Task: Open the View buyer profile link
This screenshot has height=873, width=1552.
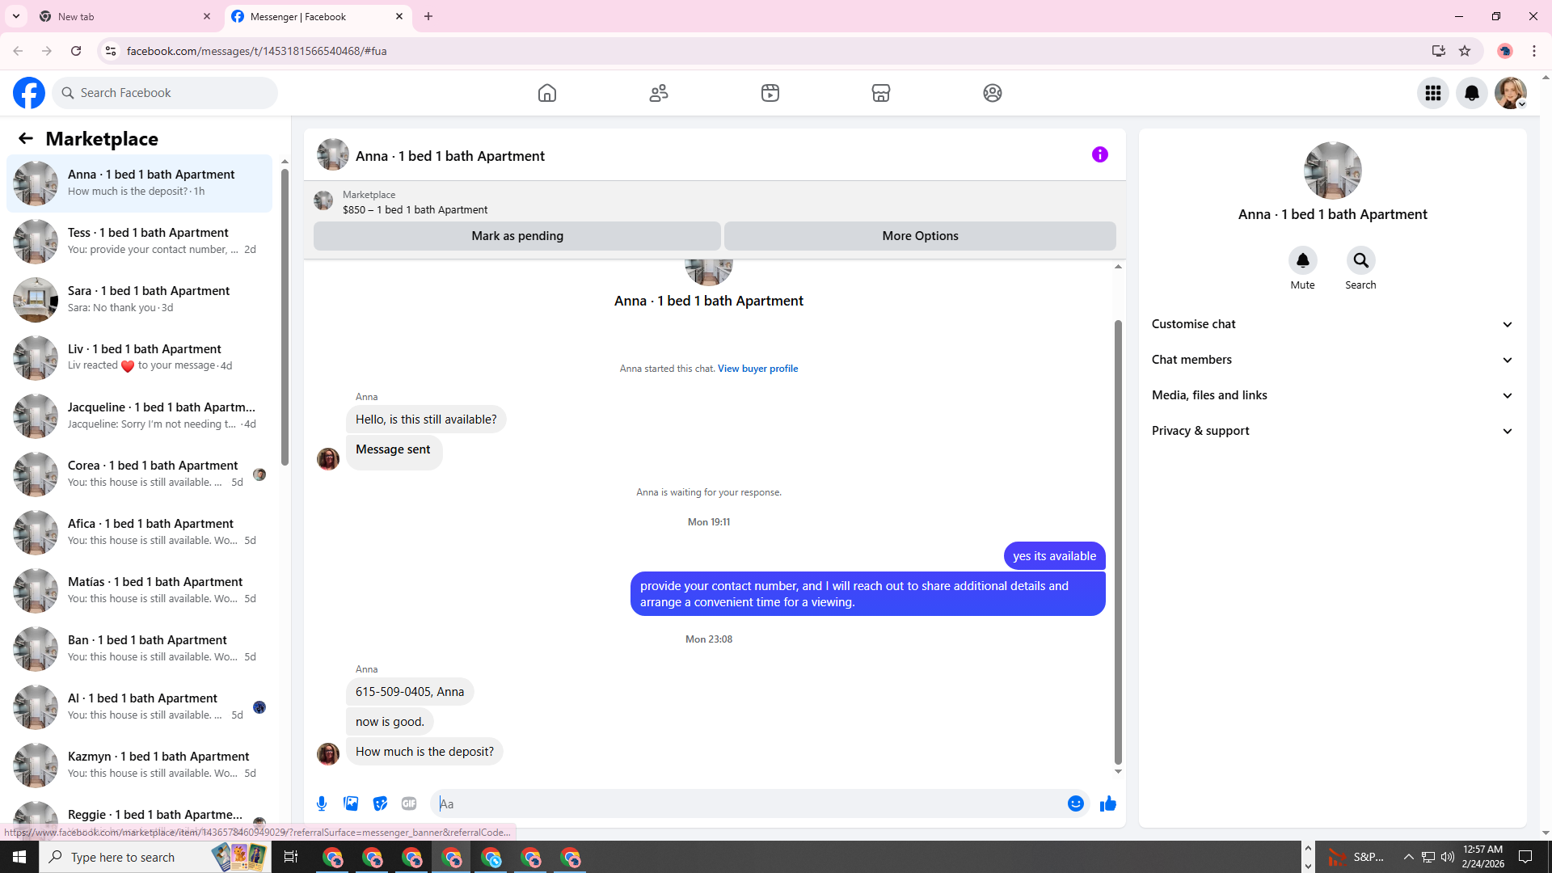Action: tap(757, 369)
